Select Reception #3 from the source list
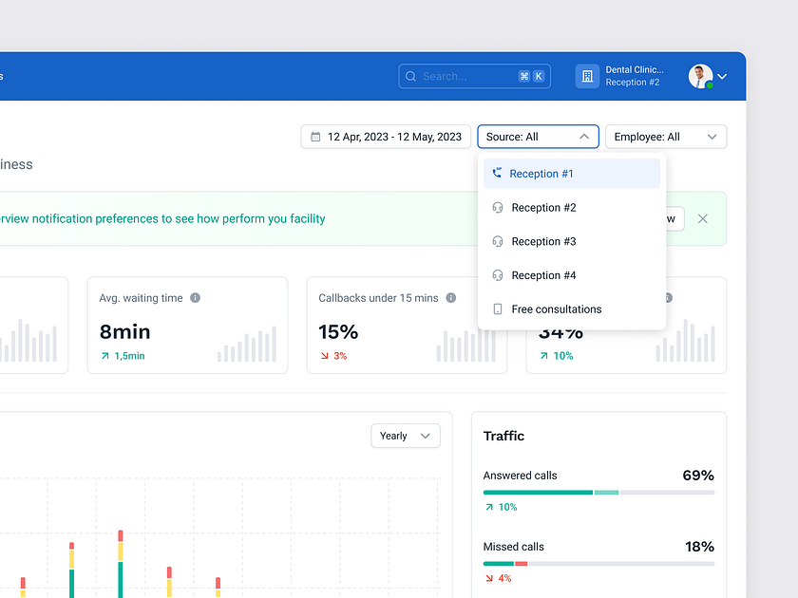Viewport: 798px width, 598px height. (x=572, y=241)
